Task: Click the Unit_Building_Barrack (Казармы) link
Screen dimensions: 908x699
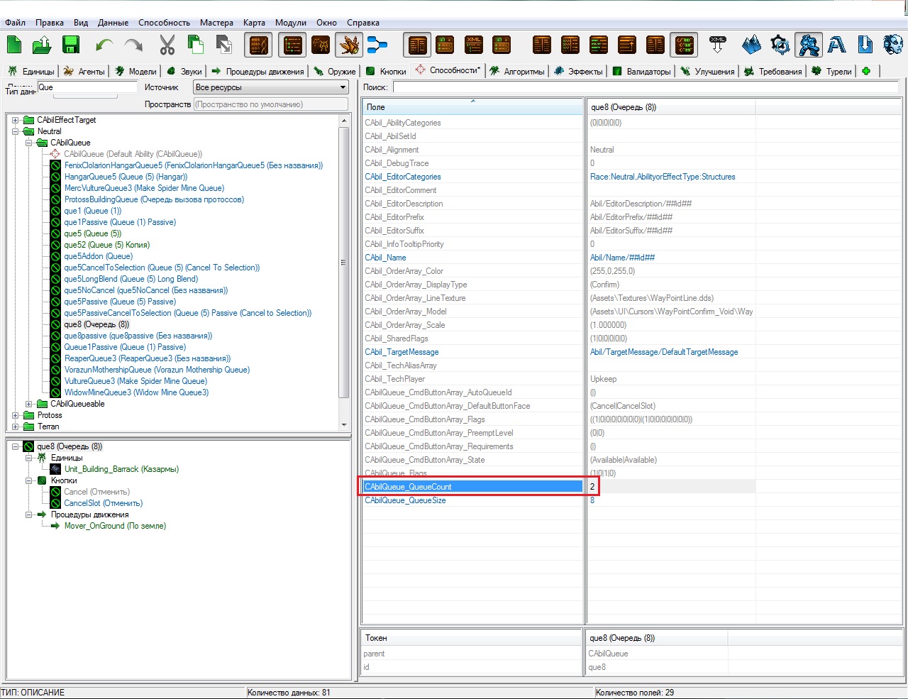Action: (121, 469)
